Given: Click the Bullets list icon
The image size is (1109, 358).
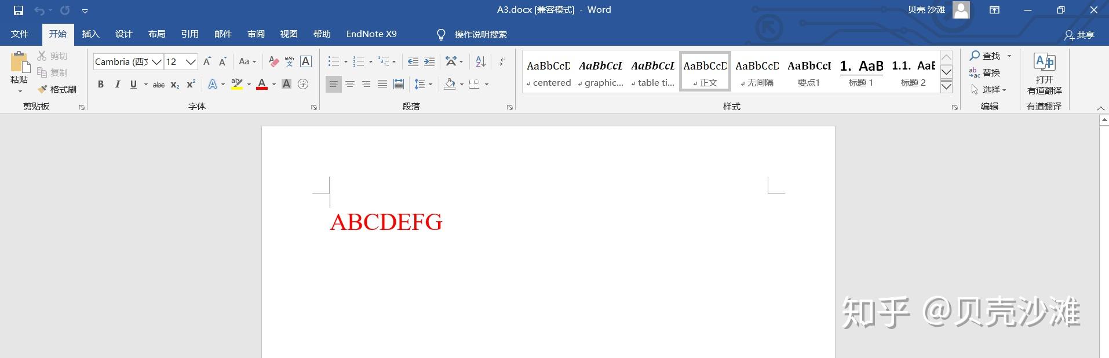Looking at the screenshot, I should coord(334,61).
